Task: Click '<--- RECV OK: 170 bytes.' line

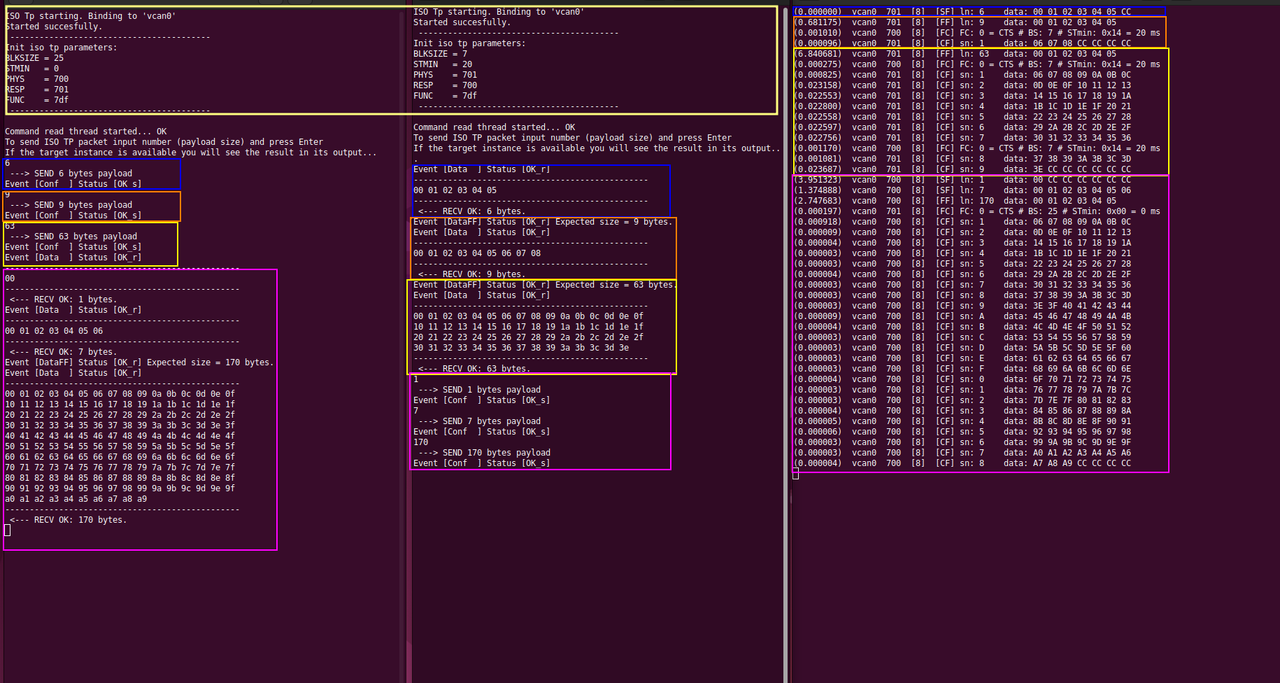Action: coord(68,520)
